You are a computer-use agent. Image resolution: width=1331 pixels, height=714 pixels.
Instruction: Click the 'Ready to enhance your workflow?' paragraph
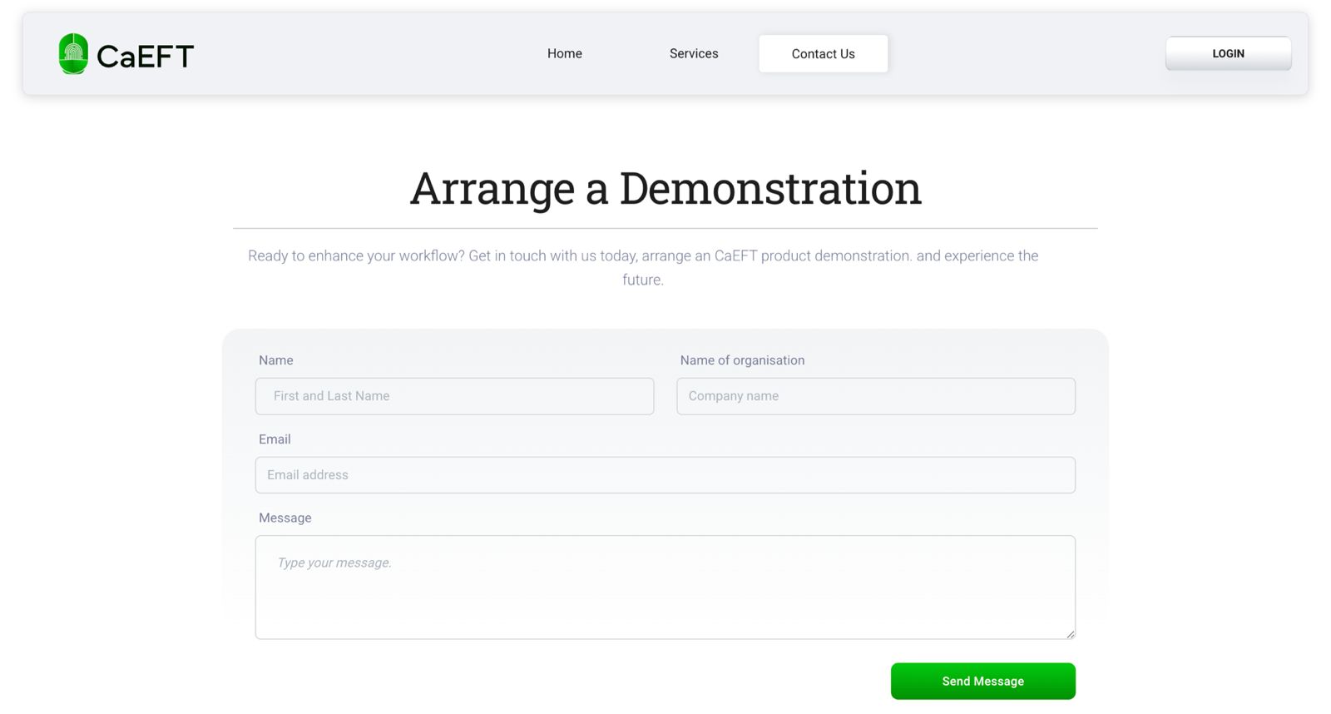643,267
